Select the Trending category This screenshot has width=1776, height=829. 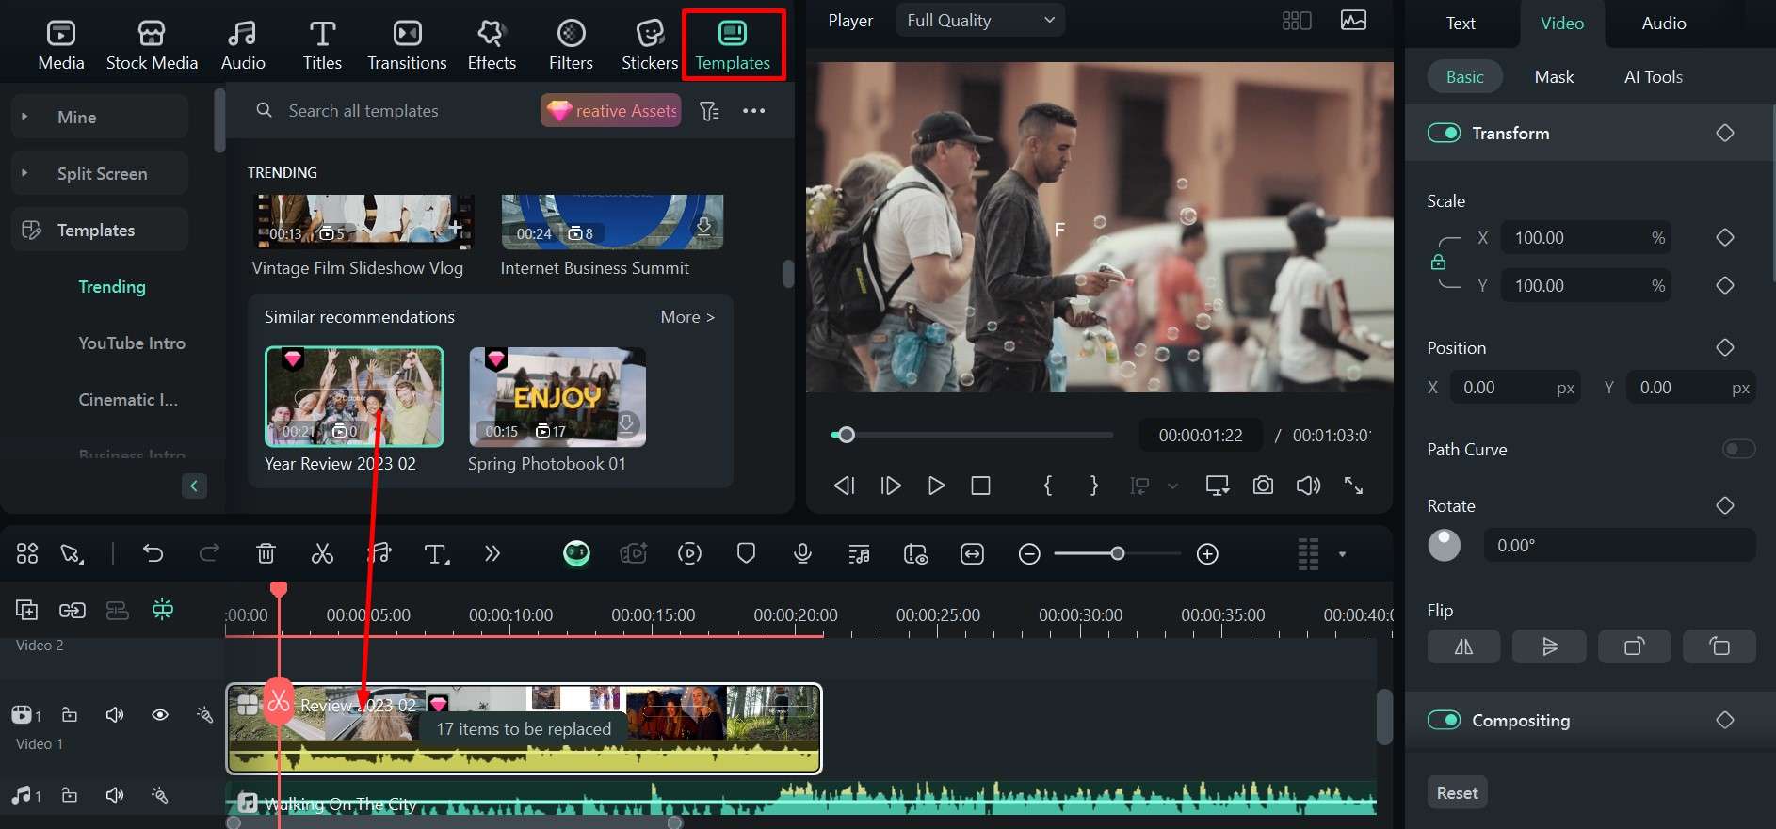112,287
